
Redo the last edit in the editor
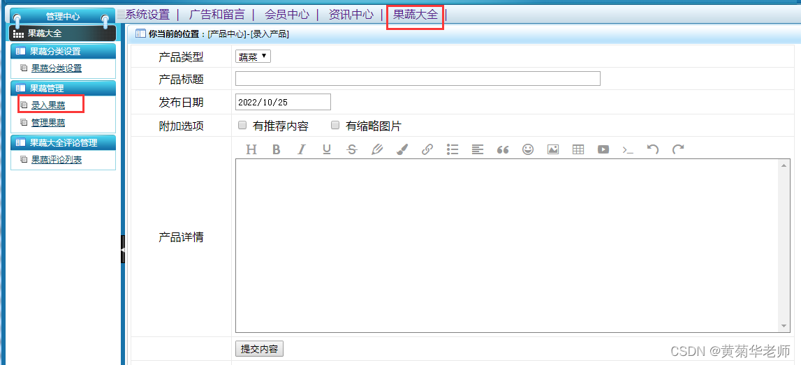678,149
